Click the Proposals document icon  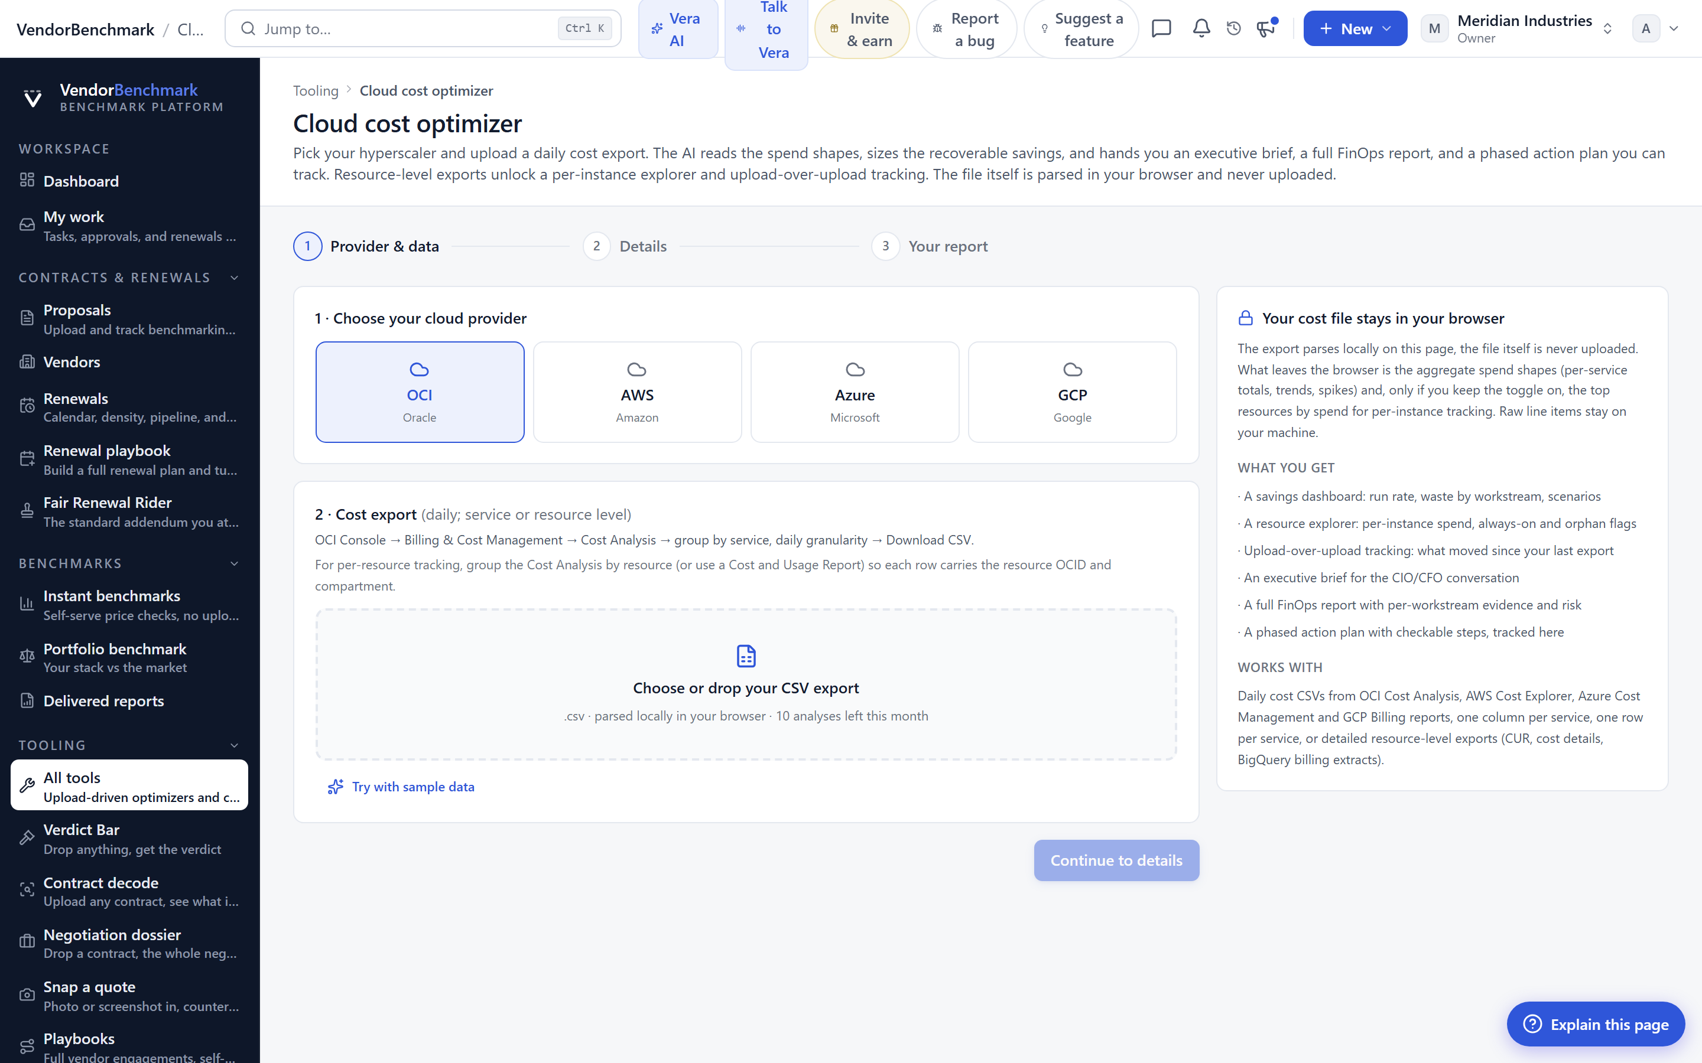point(27,318)
